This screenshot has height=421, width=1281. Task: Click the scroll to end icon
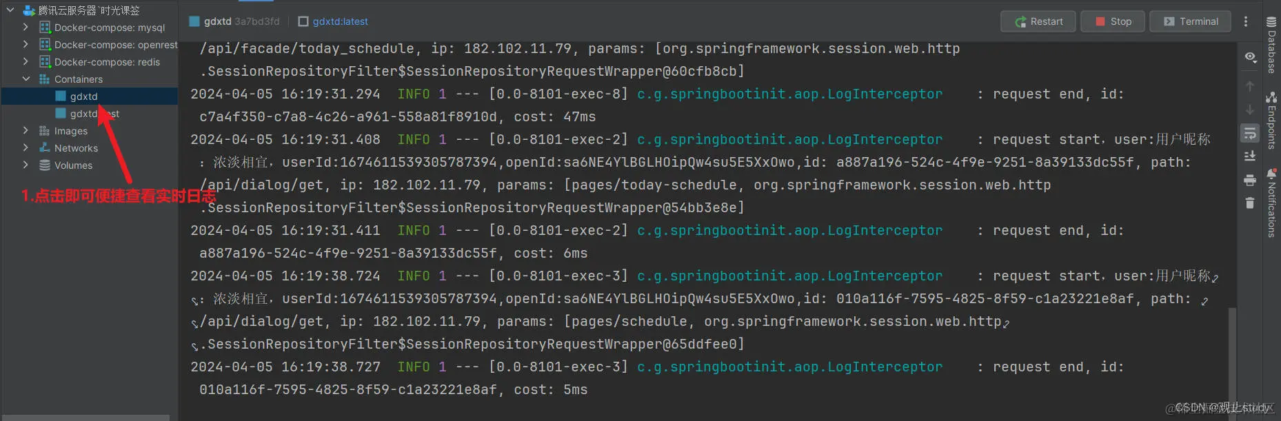point(1249,156)
